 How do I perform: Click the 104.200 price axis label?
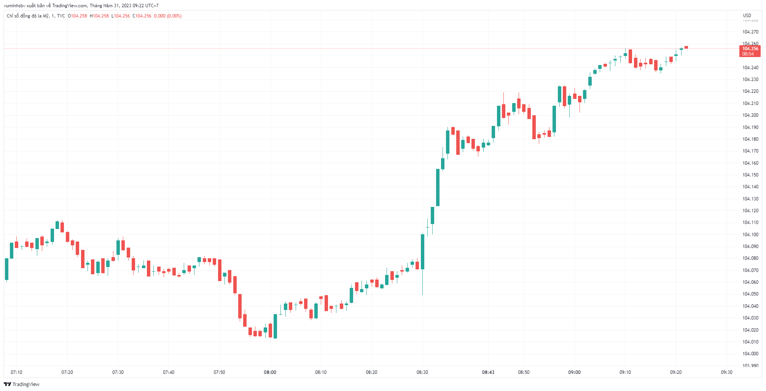click(750, 115)
